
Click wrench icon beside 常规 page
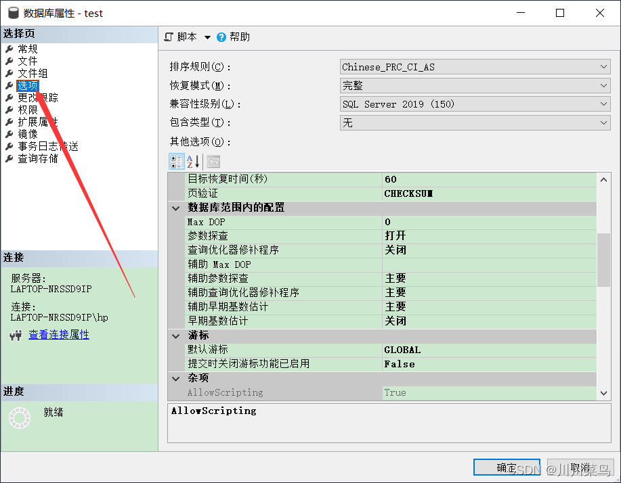[x=9, y=49]
